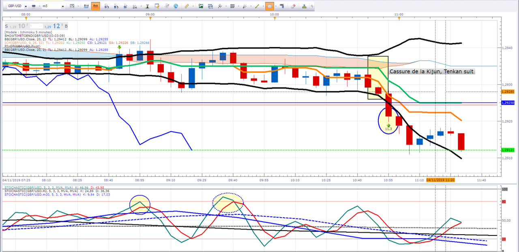The height and width of the screenshot is (252, 519).
Task: Select the fan lines drawing tool
Action: (x=244, y=6)
